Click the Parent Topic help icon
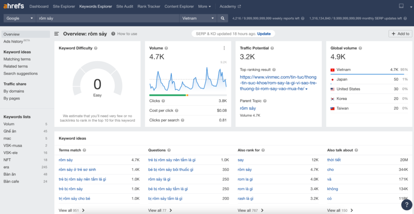 pyautogui.click(x=265, y=101)
